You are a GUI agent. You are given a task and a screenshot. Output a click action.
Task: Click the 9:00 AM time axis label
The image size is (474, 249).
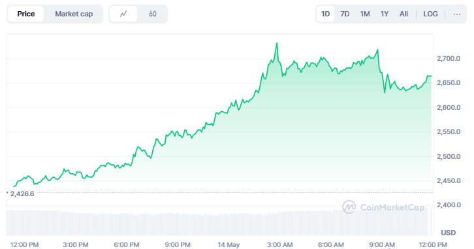[382, 245]
